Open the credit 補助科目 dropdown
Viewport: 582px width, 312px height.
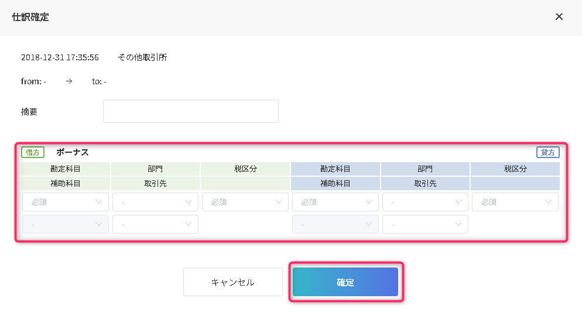coord(335,224)
